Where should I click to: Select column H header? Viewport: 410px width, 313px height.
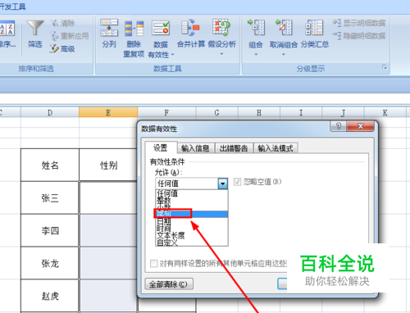(259, 112)
